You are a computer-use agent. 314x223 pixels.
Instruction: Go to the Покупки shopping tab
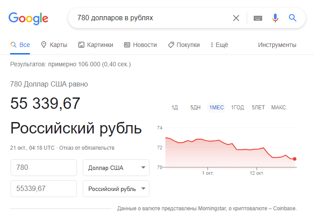click(184, 45)
